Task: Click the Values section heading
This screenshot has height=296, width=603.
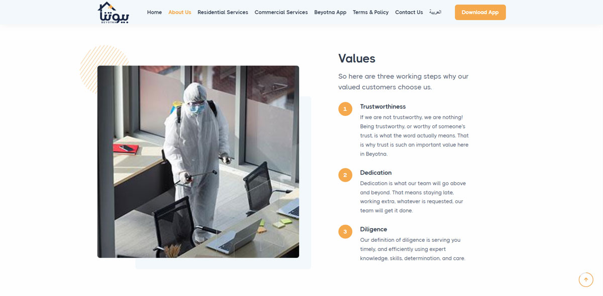Action: pyautogui.click(x=356, y=59)
